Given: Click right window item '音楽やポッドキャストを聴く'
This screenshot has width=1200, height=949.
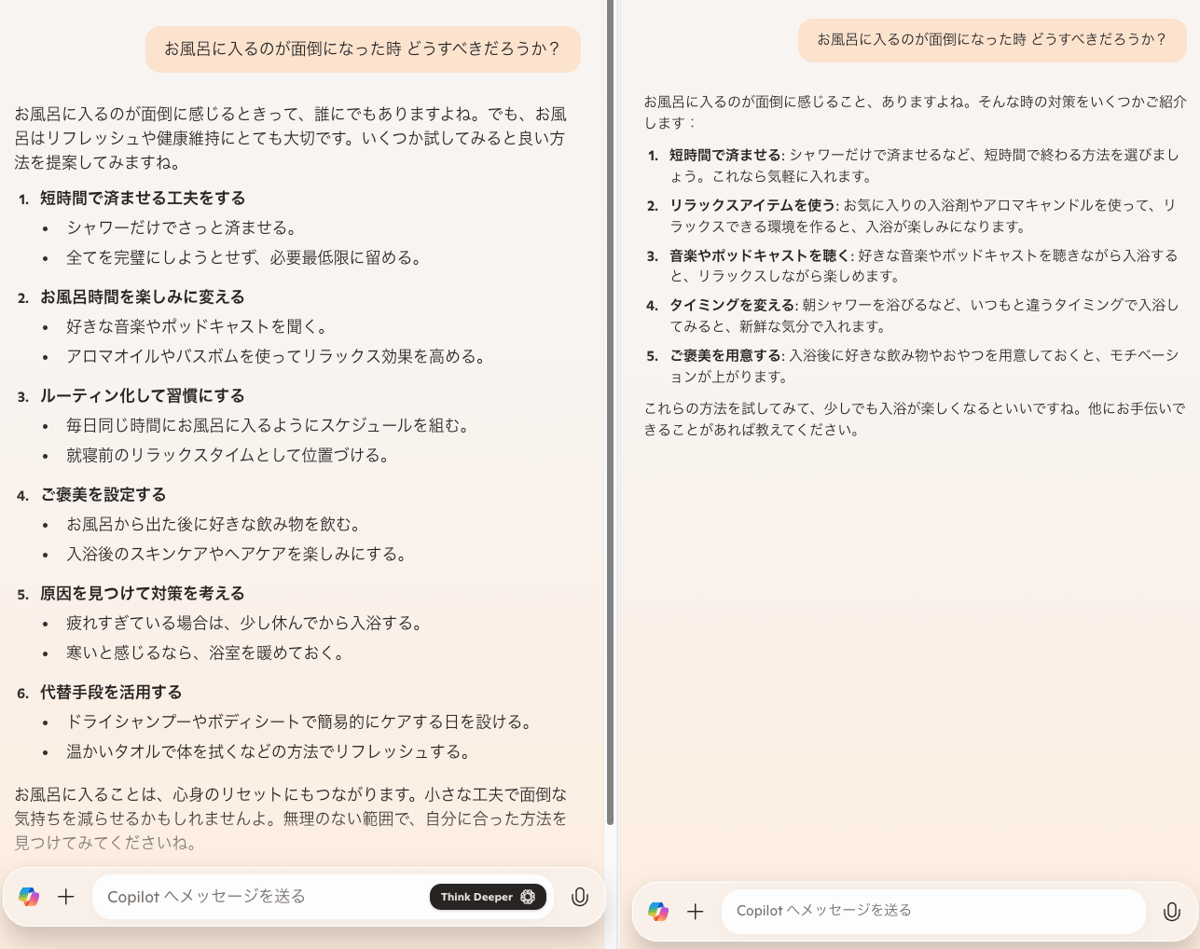Looking at the screenshot, I should 759,254.
